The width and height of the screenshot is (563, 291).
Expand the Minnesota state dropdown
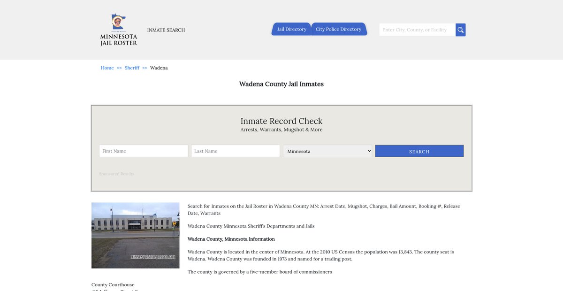(327, 151)
